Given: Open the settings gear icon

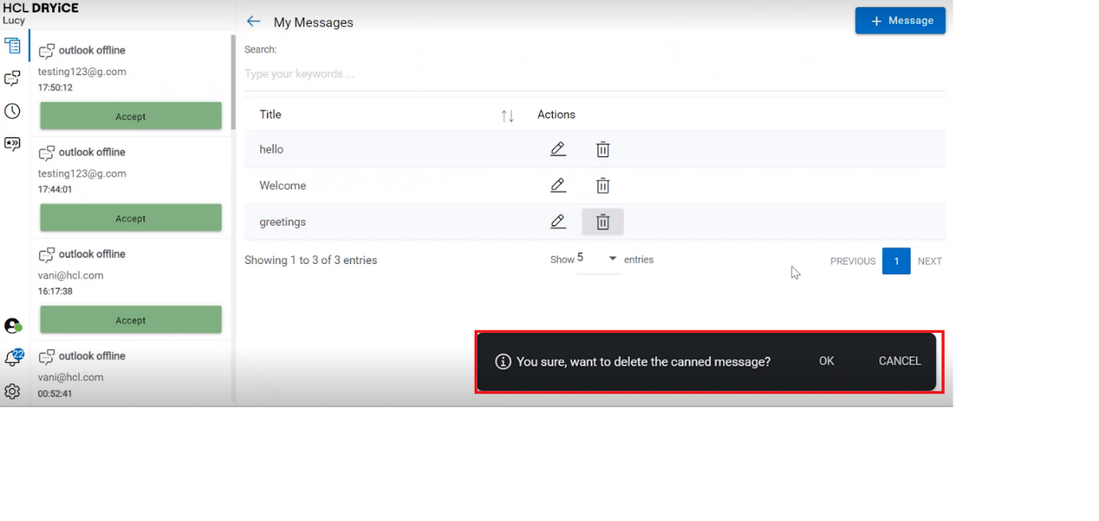Looking at the screenshot, I should 12,391.
